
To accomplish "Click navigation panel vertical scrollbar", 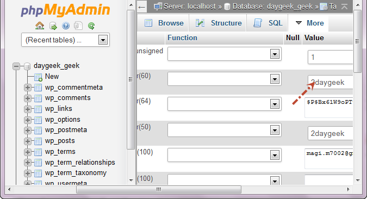I will 130,79.
